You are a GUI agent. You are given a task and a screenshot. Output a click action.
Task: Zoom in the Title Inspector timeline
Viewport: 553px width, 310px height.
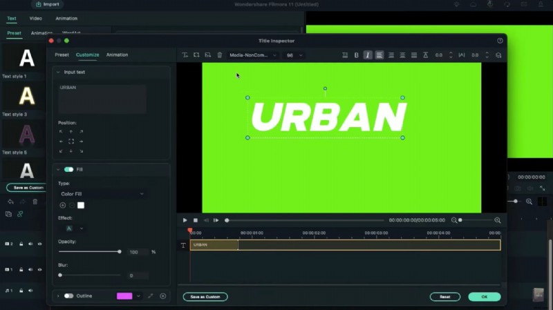pyautogui.click(x=497, y=220)
